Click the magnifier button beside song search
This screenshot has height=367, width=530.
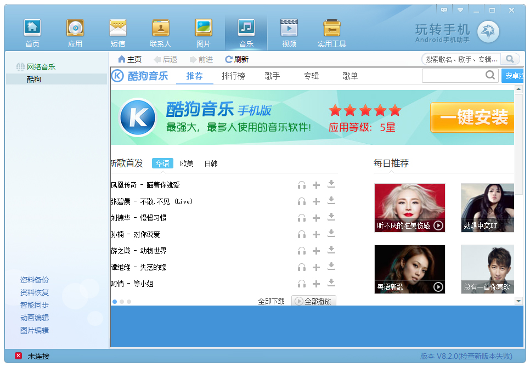coord(510,59)
